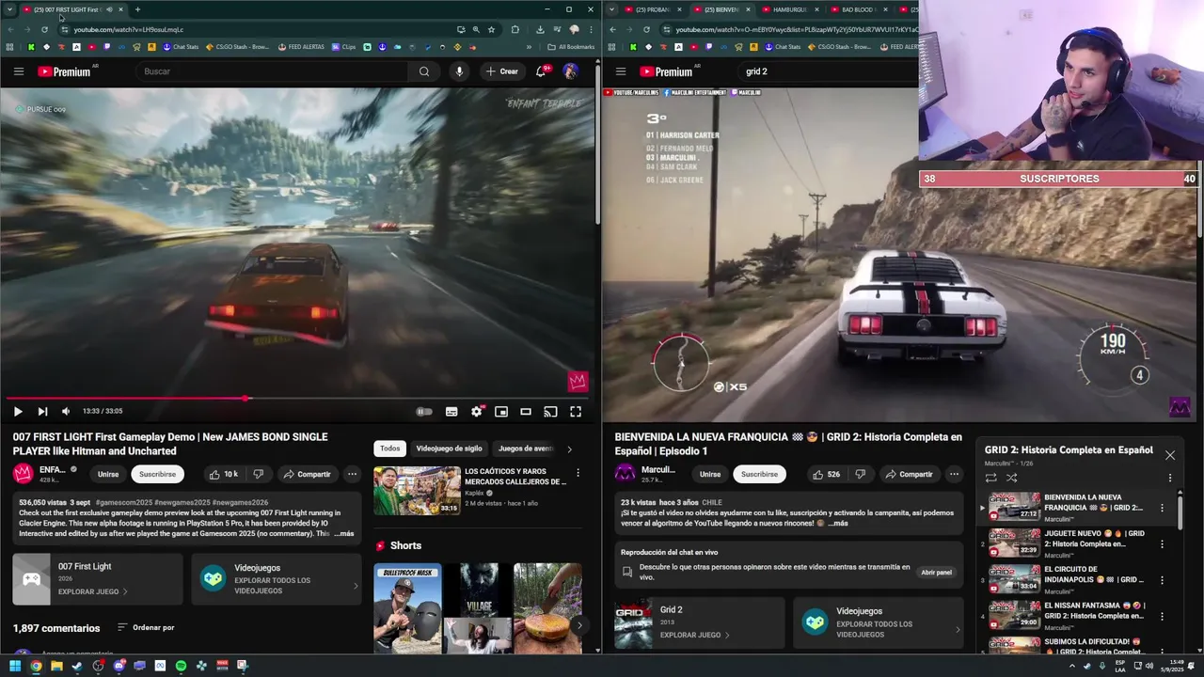Image resolution: width=1204 pixels, height=677 pixels.
Task: Select the Todos filter chip
Action: 389,449
